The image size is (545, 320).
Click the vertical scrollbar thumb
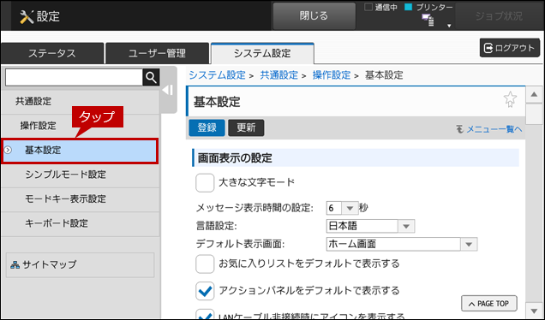coord(534,114)
